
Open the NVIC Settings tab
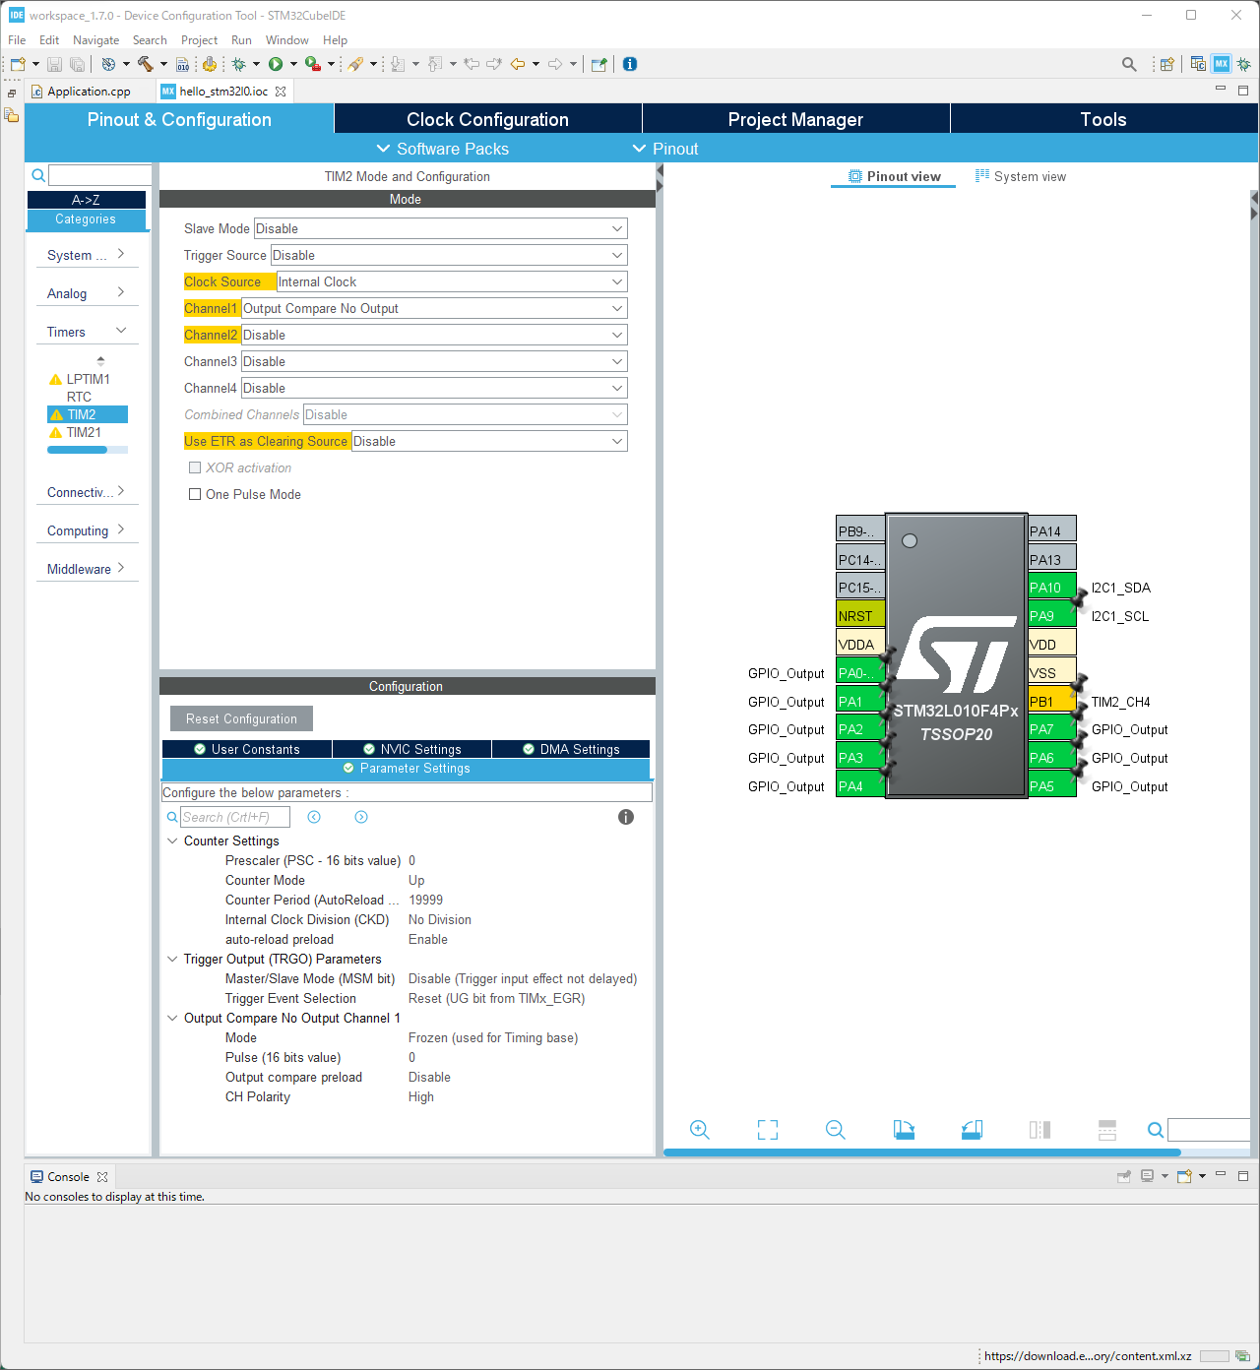411,749
